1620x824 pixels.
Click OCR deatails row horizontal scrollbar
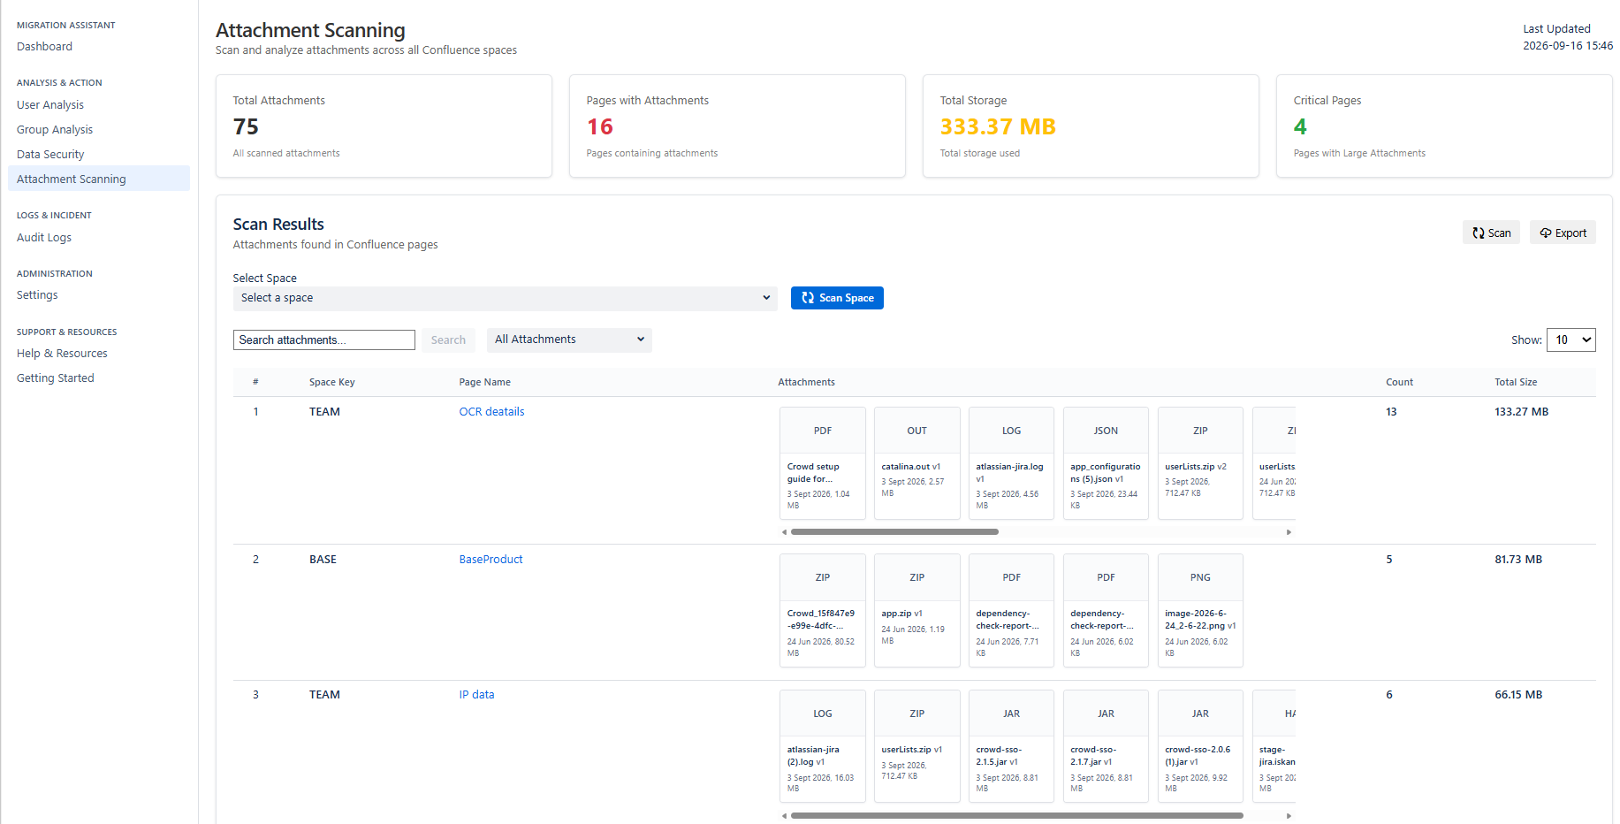point(894,532)
